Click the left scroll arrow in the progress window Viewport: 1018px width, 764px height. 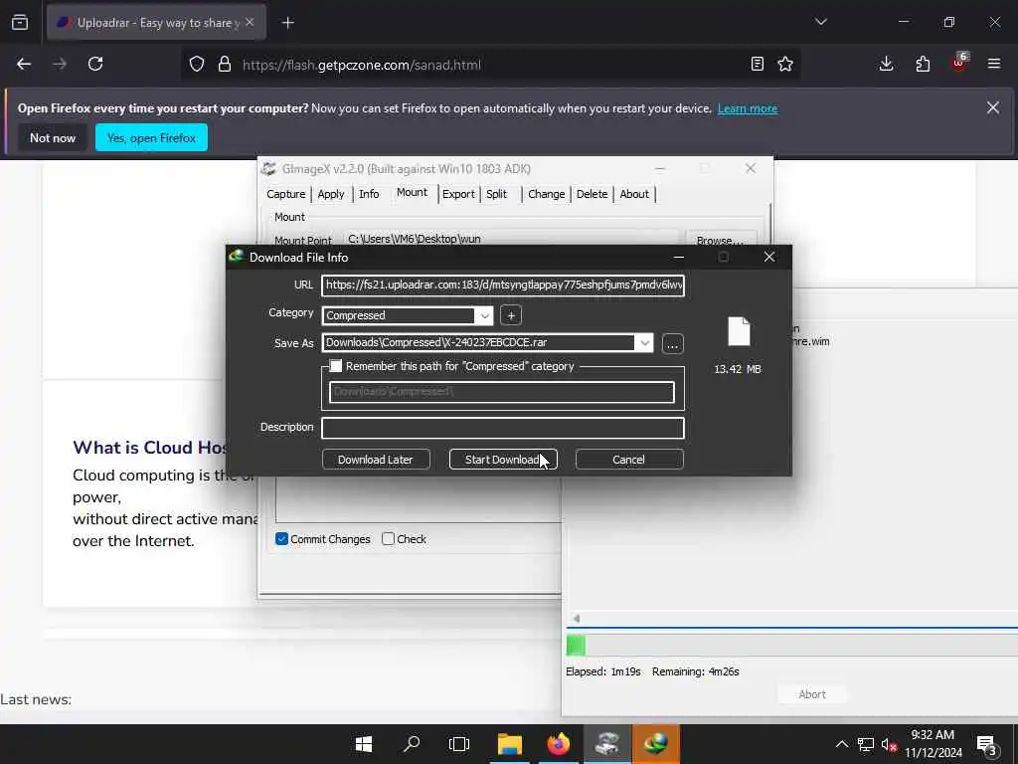coord(577,619)
